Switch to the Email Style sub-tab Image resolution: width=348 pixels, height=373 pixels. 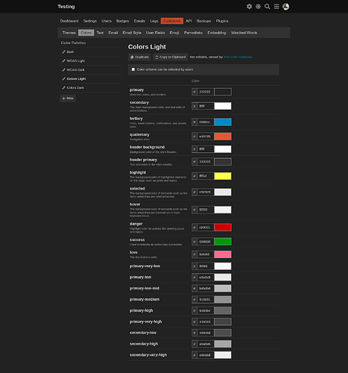pos(132,33)
